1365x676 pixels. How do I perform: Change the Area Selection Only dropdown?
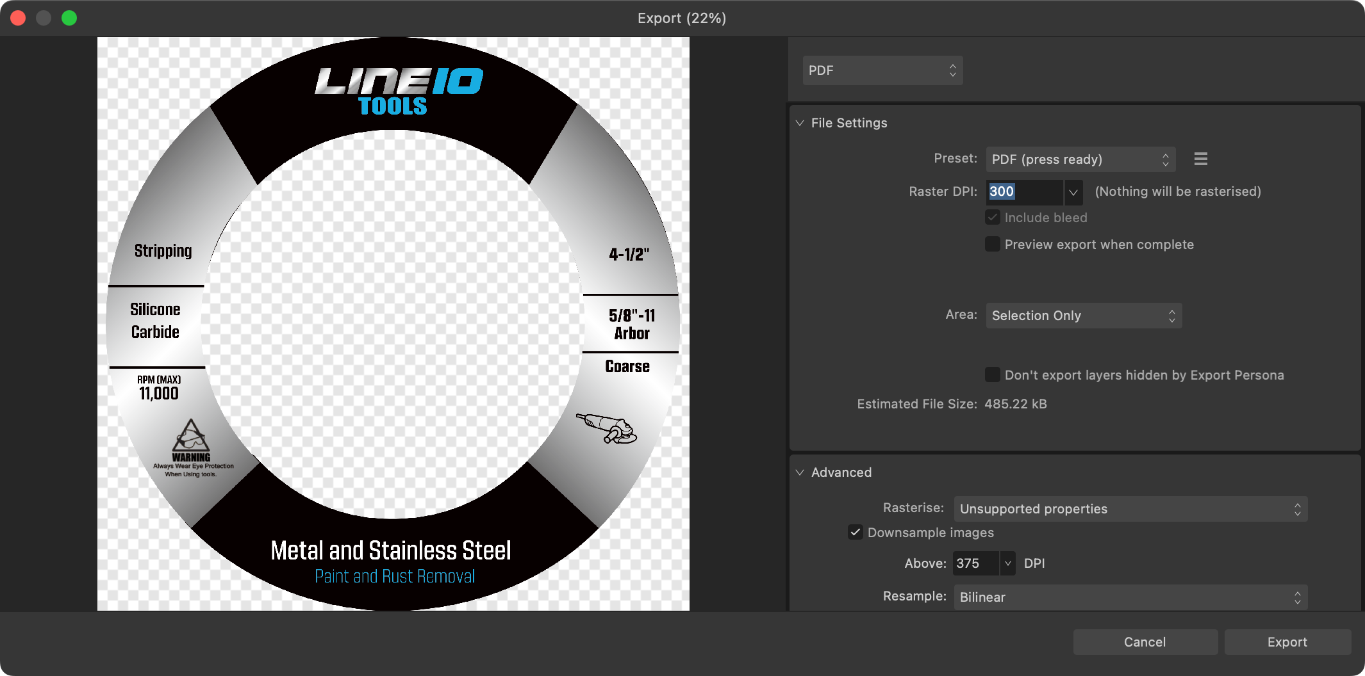1083,316
